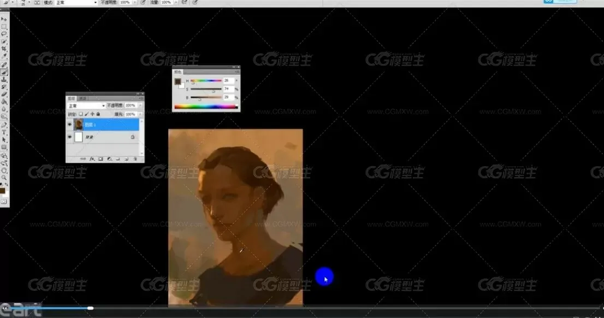The height and width of the screenshot is (318, 604).
Task: Click the toolbar foreground color swatch
Action: click(x=2, y=190)
